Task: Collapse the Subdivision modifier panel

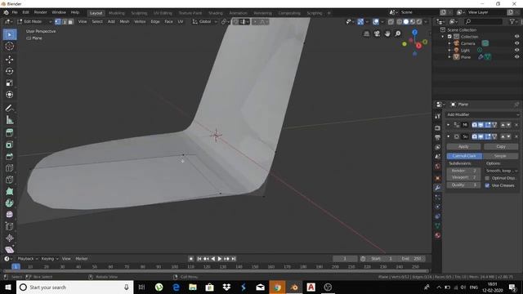Action: point(449,136)
